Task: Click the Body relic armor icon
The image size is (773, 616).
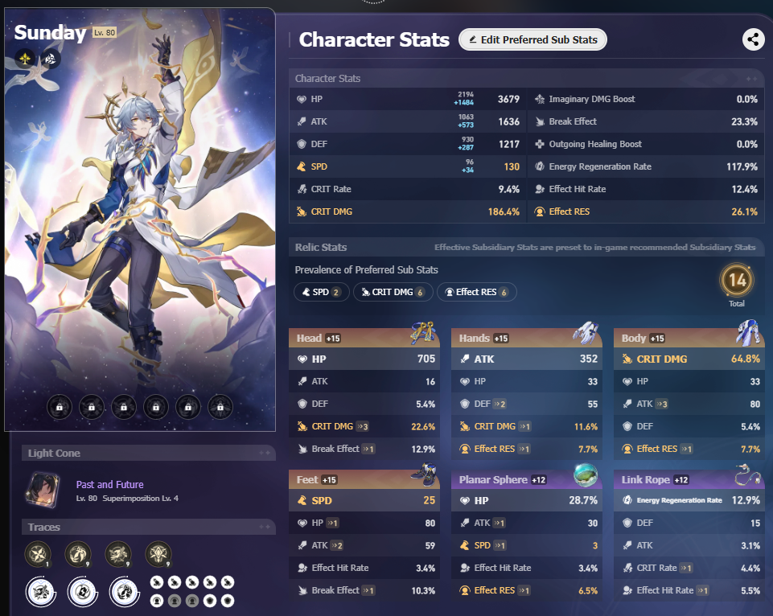Action: [x=748, y=332]
